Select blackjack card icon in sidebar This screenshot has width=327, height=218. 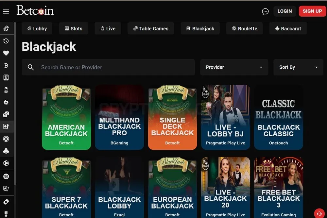click(x=6, y=126)
